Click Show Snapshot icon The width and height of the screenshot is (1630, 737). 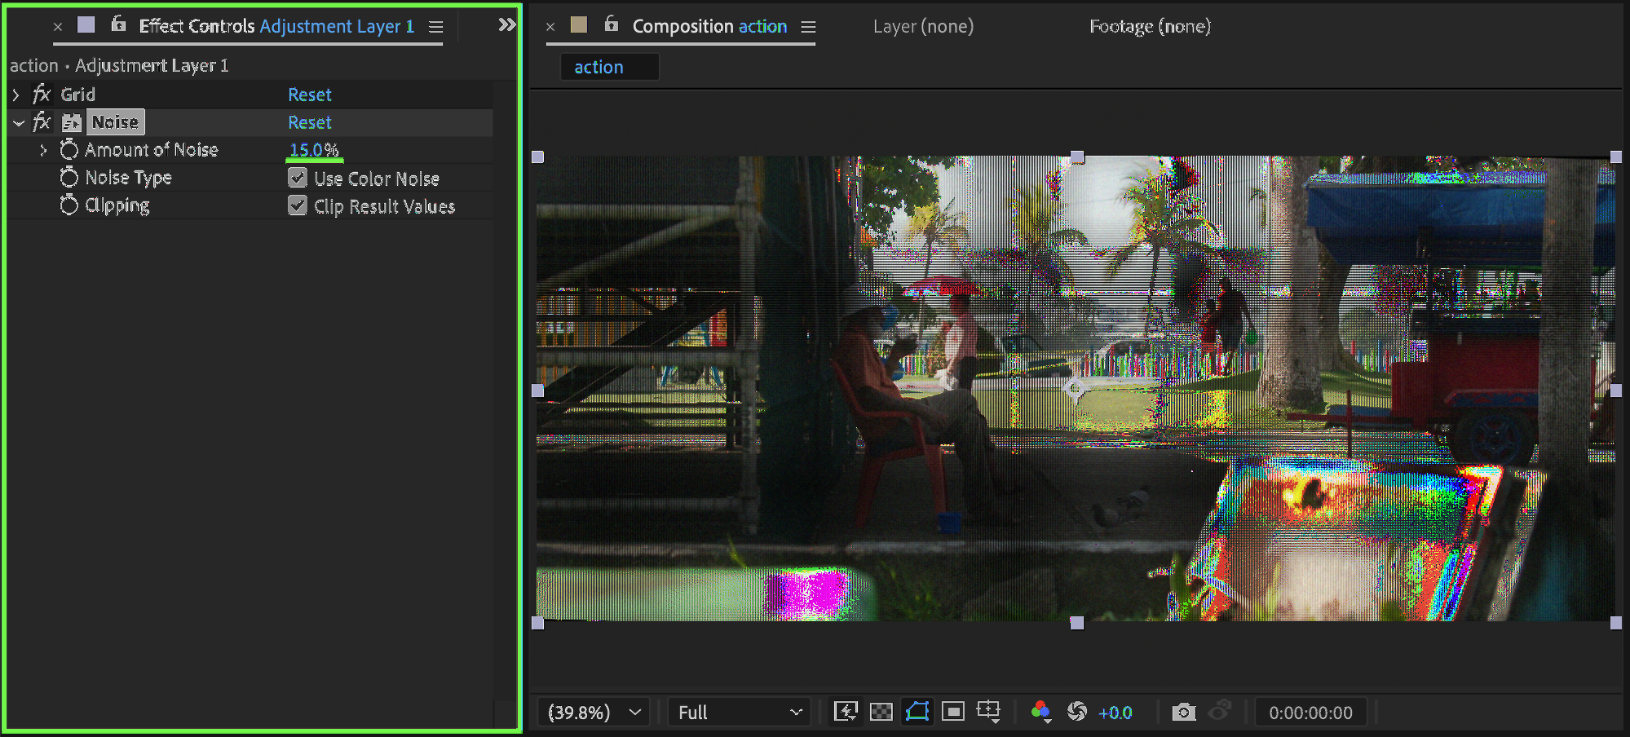pyautogui.click(x=1220, y=711)
